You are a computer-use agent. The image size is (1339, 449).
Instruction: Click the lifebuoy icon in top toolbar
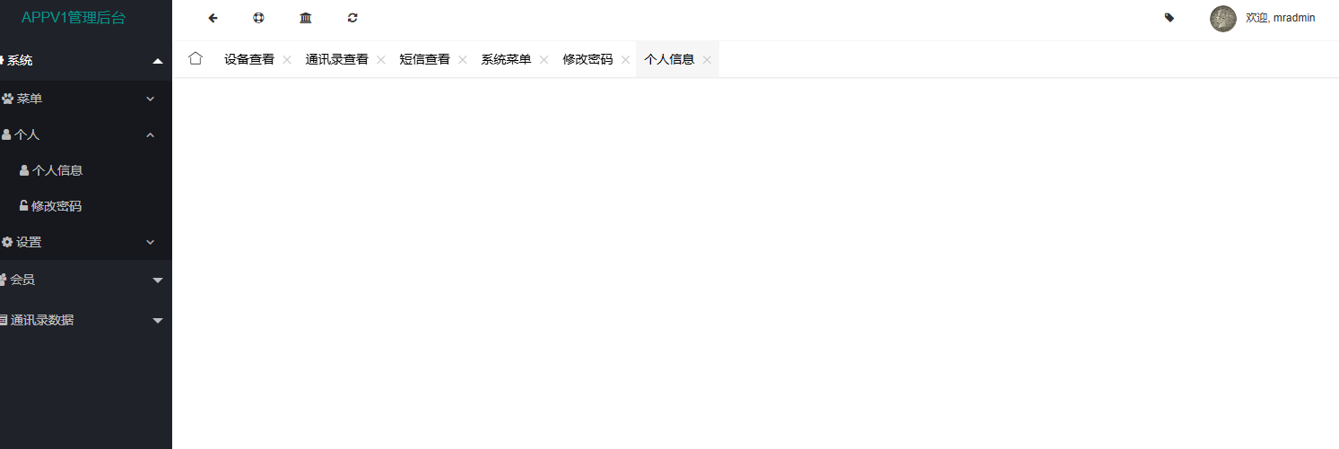(x=259, y=18)
